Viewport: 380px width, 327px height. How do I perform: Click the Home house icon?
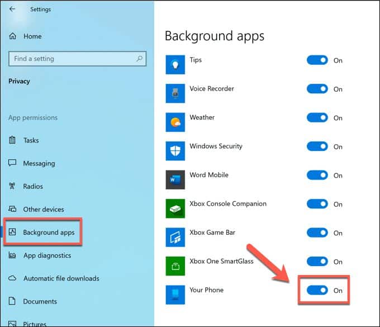(13, 36)
